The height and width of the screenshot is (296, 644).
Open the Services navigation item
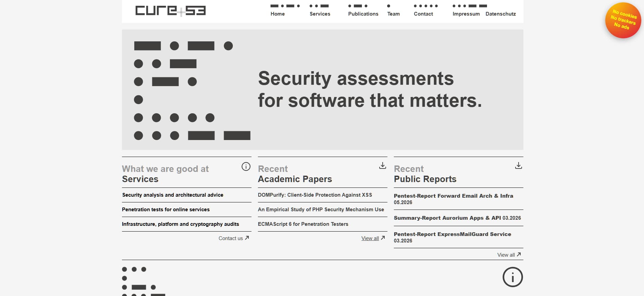coord(320,14)
